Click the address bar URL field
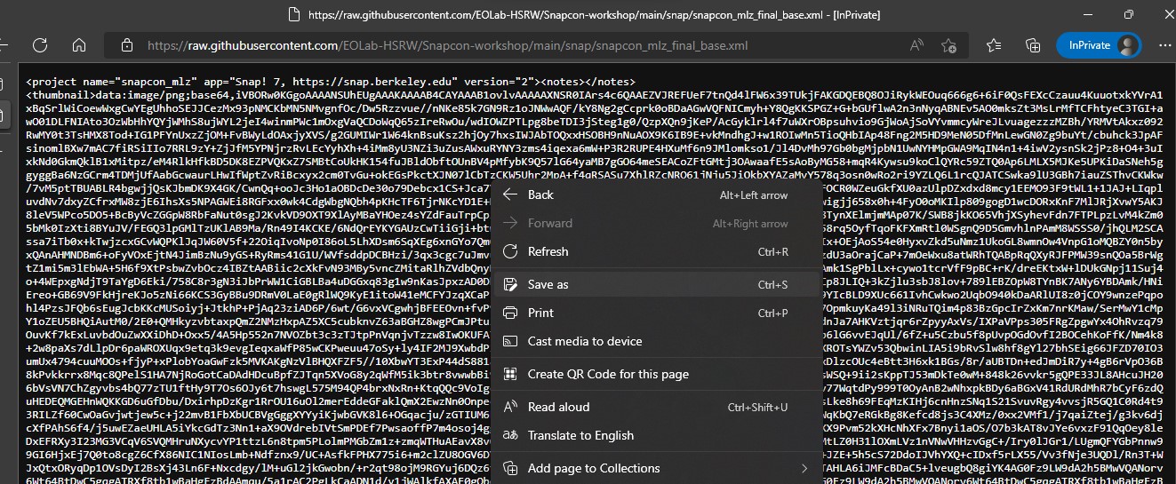This screenshot has width=1176, height=484. click(x=444, y=45)
